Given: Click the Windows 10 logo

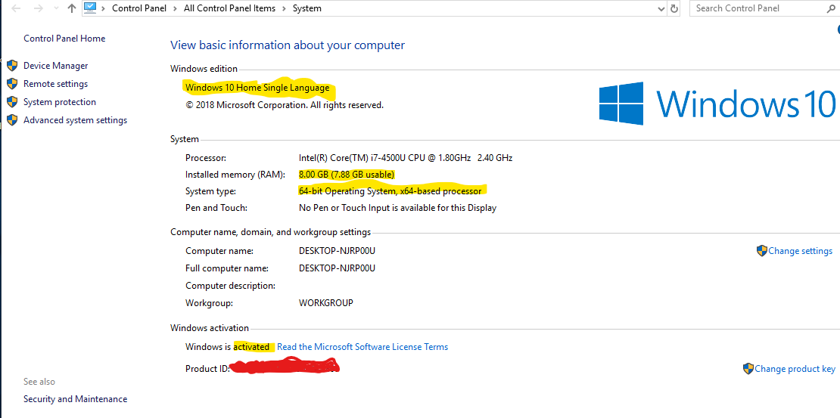Looking at the screenshot, I should [x=717, y=103].
